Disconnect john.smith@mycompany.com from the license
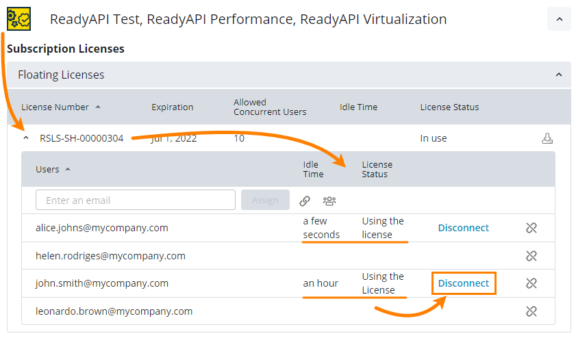The width and height of the screenshot is (576, 338). 463,283
